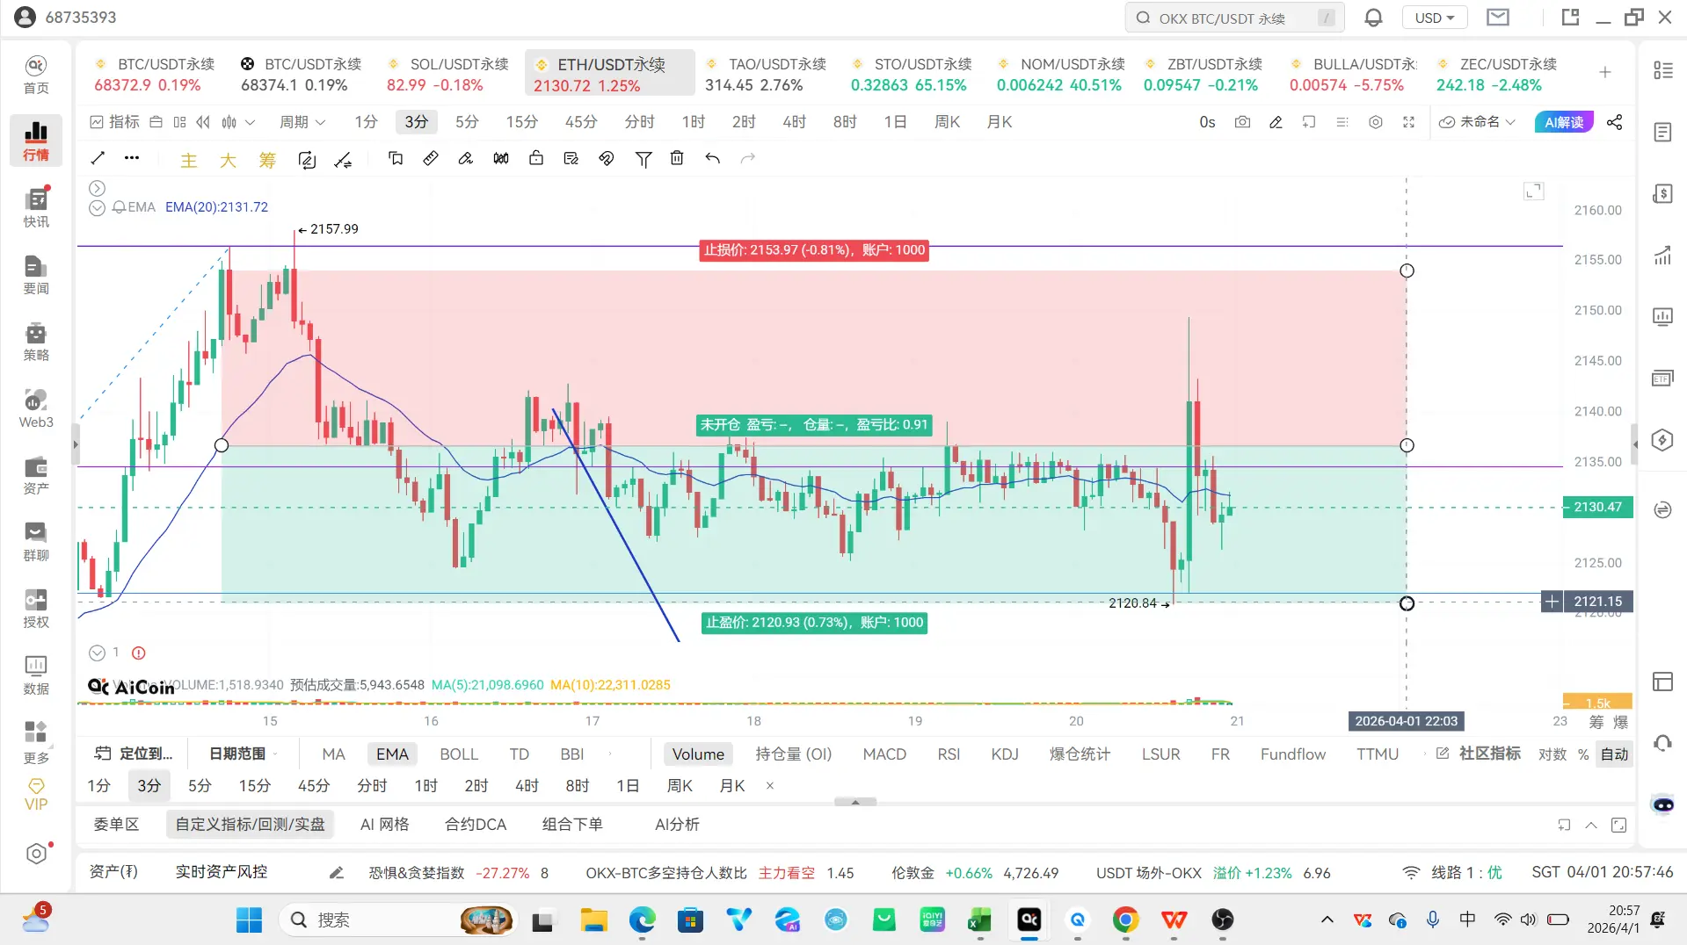Show more drawing tools via ellipsis
Screen dimensions: 1687x945
132,158
